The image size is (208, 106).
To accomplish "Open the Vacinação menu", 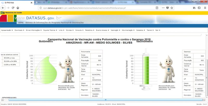I will (x=115, y=30).
